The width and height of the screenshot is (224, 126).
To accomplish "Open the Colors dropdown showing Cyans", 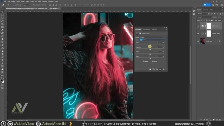I will pos(153,40).
